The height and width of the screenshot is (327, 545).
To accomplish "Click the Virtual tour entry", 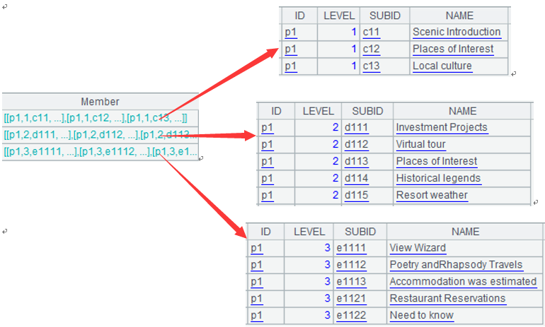I will (x=420, y=144).
